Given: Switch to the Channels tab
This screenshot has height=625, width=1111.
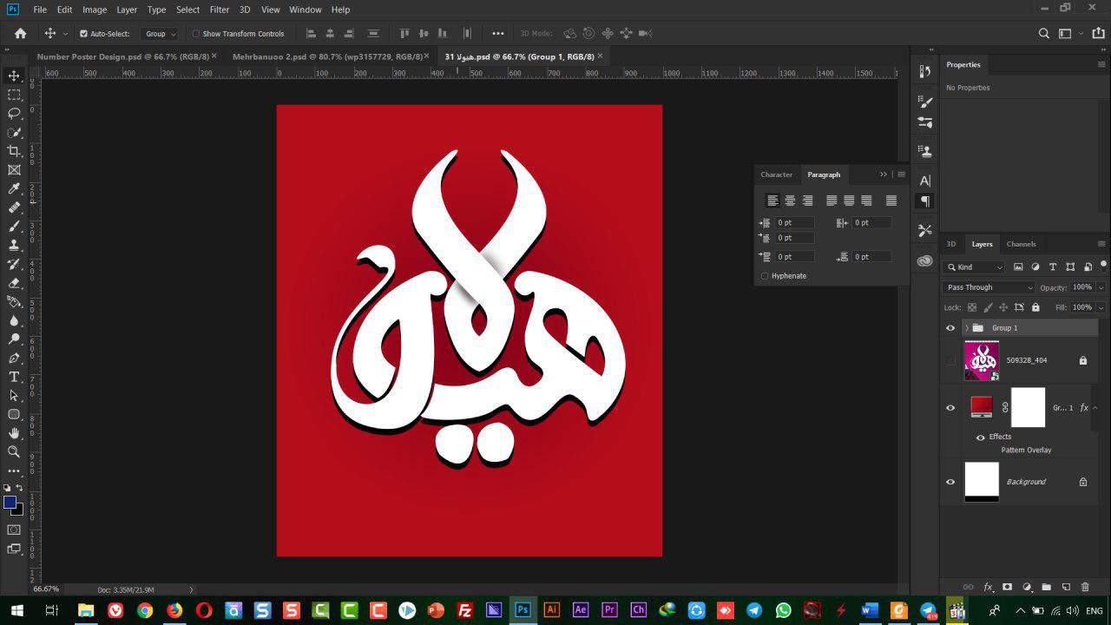Looking at the screenshot, I should coord(1021,244).
